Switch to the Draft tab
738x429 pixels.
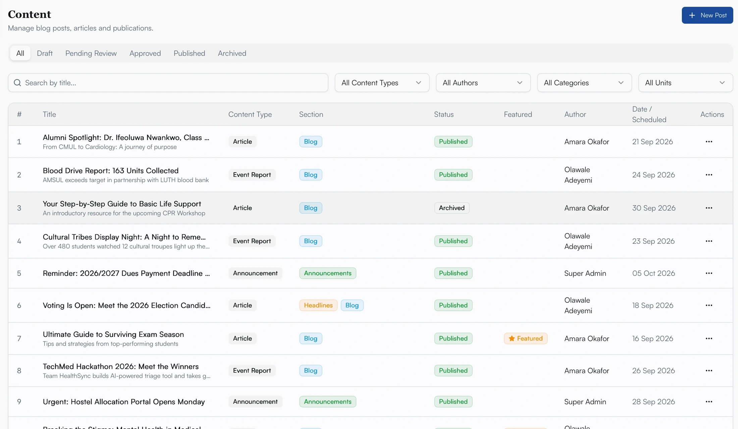click(x=45, y=53)
